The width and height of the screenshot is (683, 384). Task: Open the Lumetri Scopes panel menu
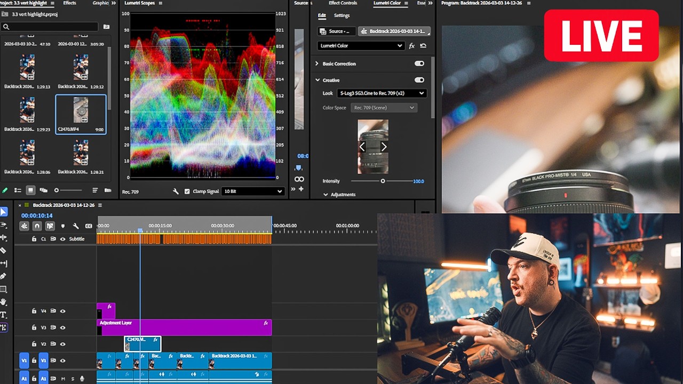pyautogui.click(x=160, y=3)
